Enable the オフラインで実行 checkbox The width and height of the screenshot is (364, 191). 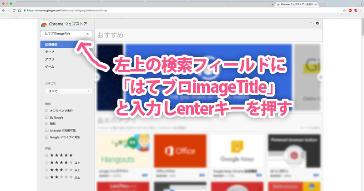[47, 111]
